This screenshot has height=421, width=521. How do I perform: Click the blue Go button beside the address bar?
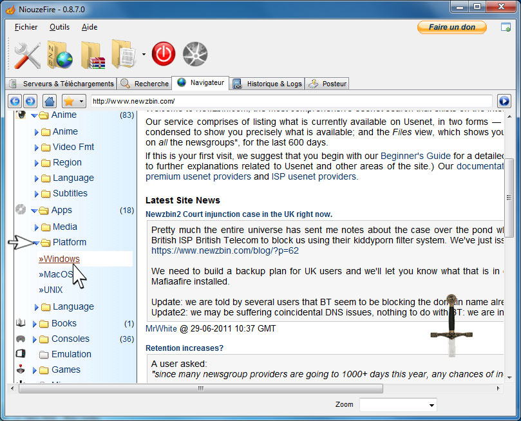[504, 100]
